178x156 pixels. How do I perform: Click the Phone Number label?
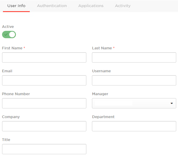click(16, 94)
